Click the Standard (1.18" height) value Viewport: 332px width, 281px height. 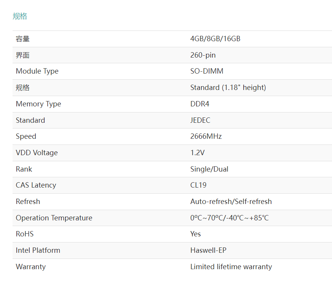228,88
